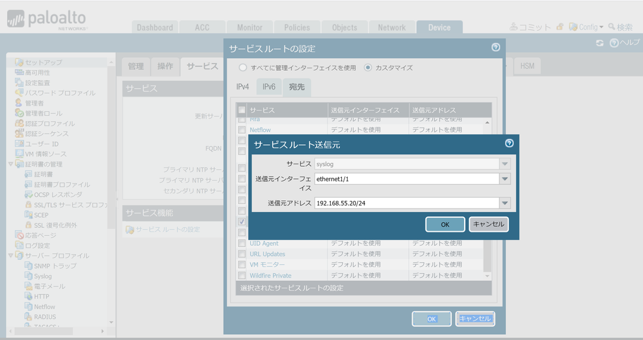Click the SNMP トラップ sidebar icon
This screenshot has width=643, height=340.
28,265
